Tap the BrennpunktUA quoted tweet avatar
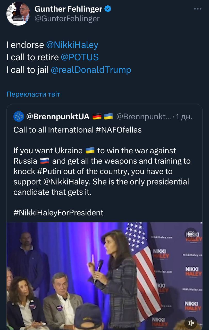This screenshot has height=330, width=209. pyautogui.click(x=19, y=117)
